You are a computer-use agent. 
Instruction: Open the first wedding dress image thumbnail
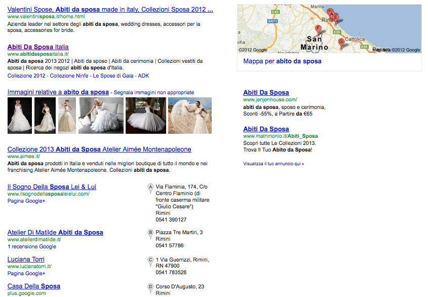(x=20, y=116)
